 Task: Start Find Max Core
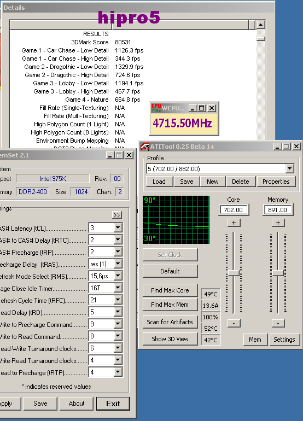[x=170, y=290]
